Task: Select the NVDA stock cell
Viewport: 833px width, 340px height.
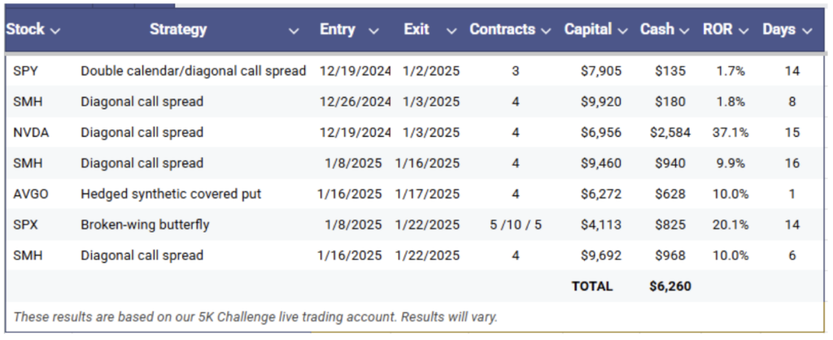Action: (x=31, y=133)
